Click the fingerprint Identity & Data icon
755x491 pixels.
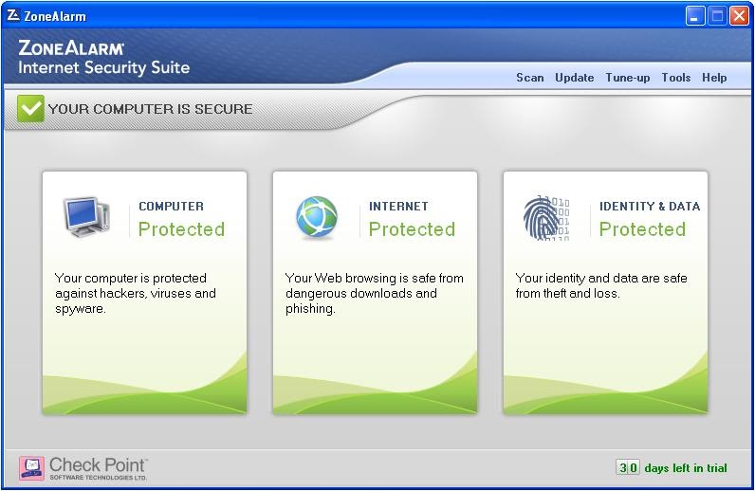click(x=546, y=218)
